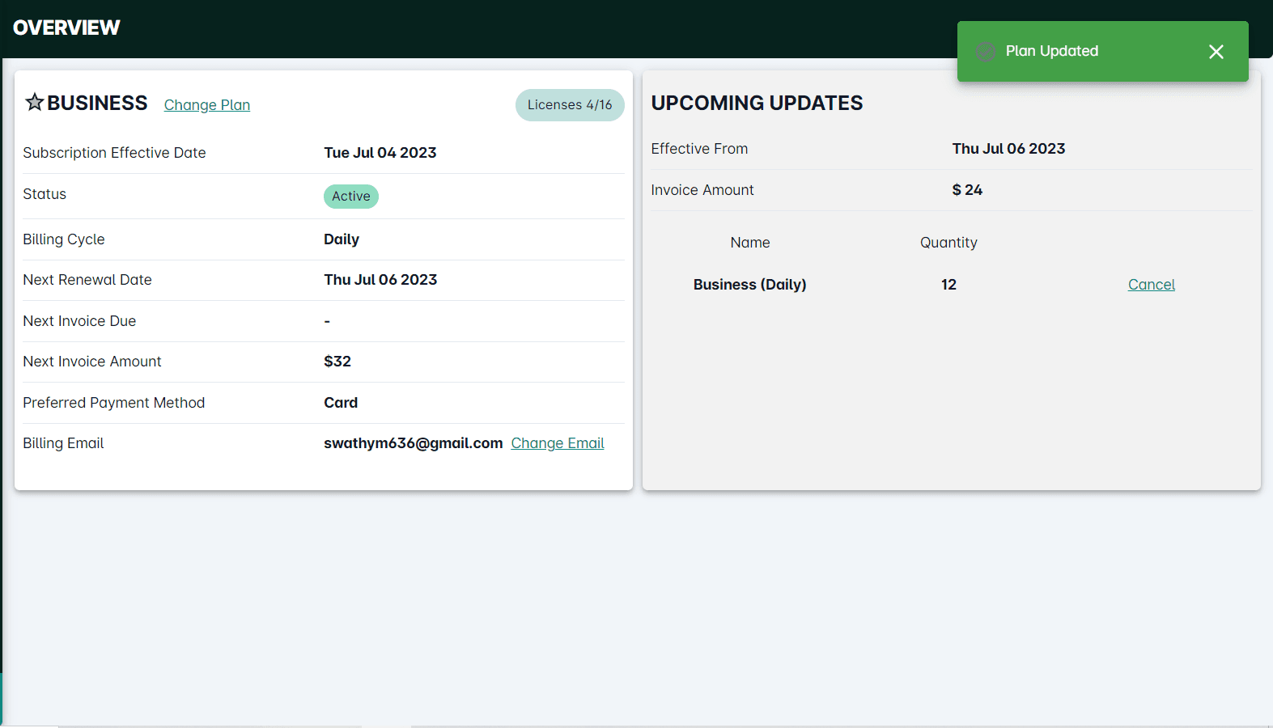Click the Card payment method value

pos(341,403)
